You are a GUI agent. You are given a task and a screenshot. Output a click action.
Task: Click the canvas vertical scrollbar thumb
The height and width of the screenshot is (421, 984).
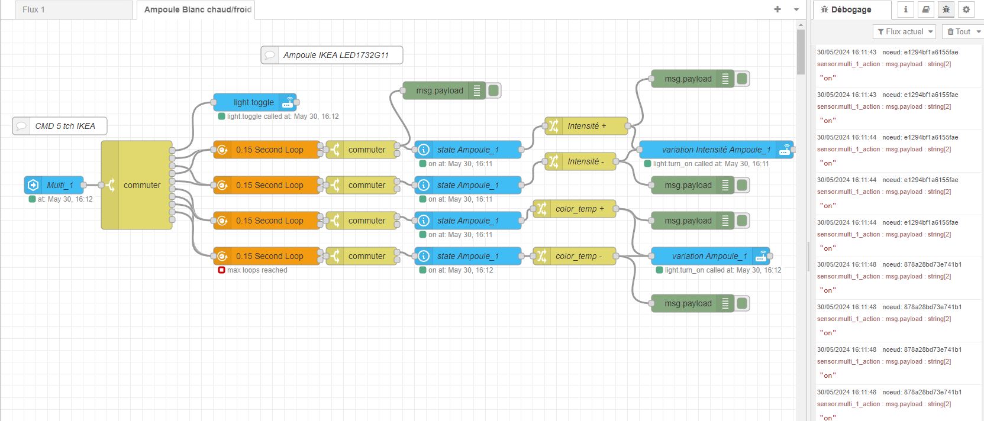(801, 52)
